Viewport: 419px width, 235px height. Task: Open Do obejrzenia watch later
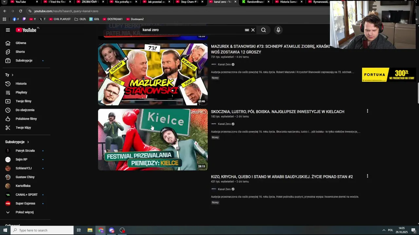tap(25, 110)
